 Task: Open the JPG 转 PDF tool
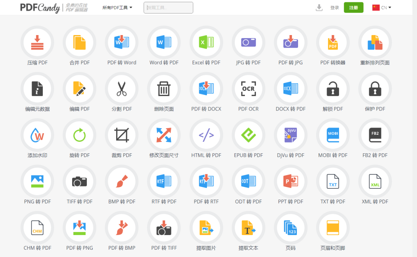(248, 42)
